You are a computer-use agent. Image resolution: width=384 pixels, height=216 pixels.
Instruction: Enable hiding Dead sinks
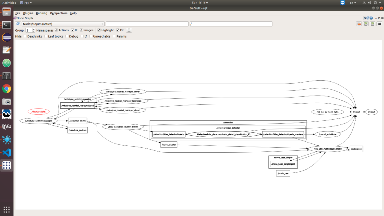pyautogui.click(x=25, y=36)
